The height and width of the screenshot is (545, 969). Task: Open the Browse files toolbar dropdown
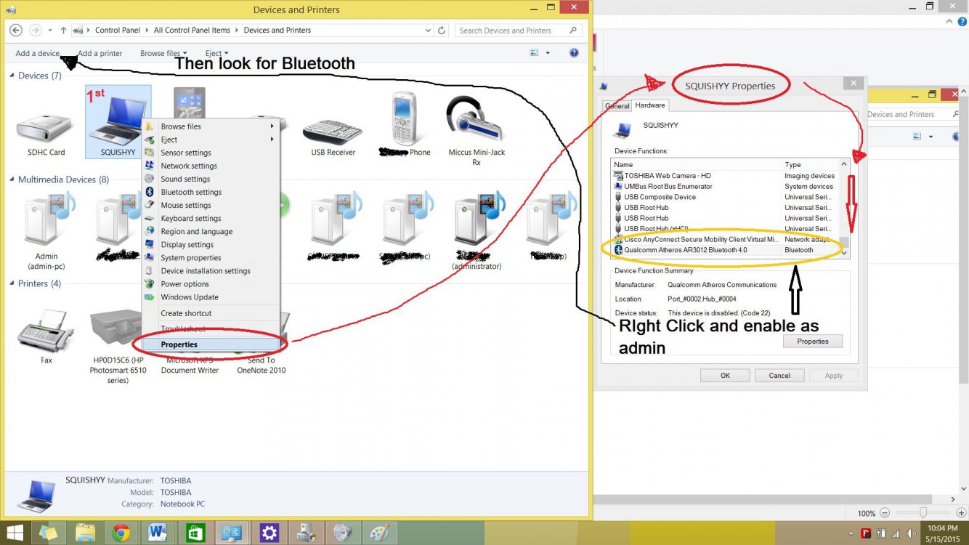(163, 53)
